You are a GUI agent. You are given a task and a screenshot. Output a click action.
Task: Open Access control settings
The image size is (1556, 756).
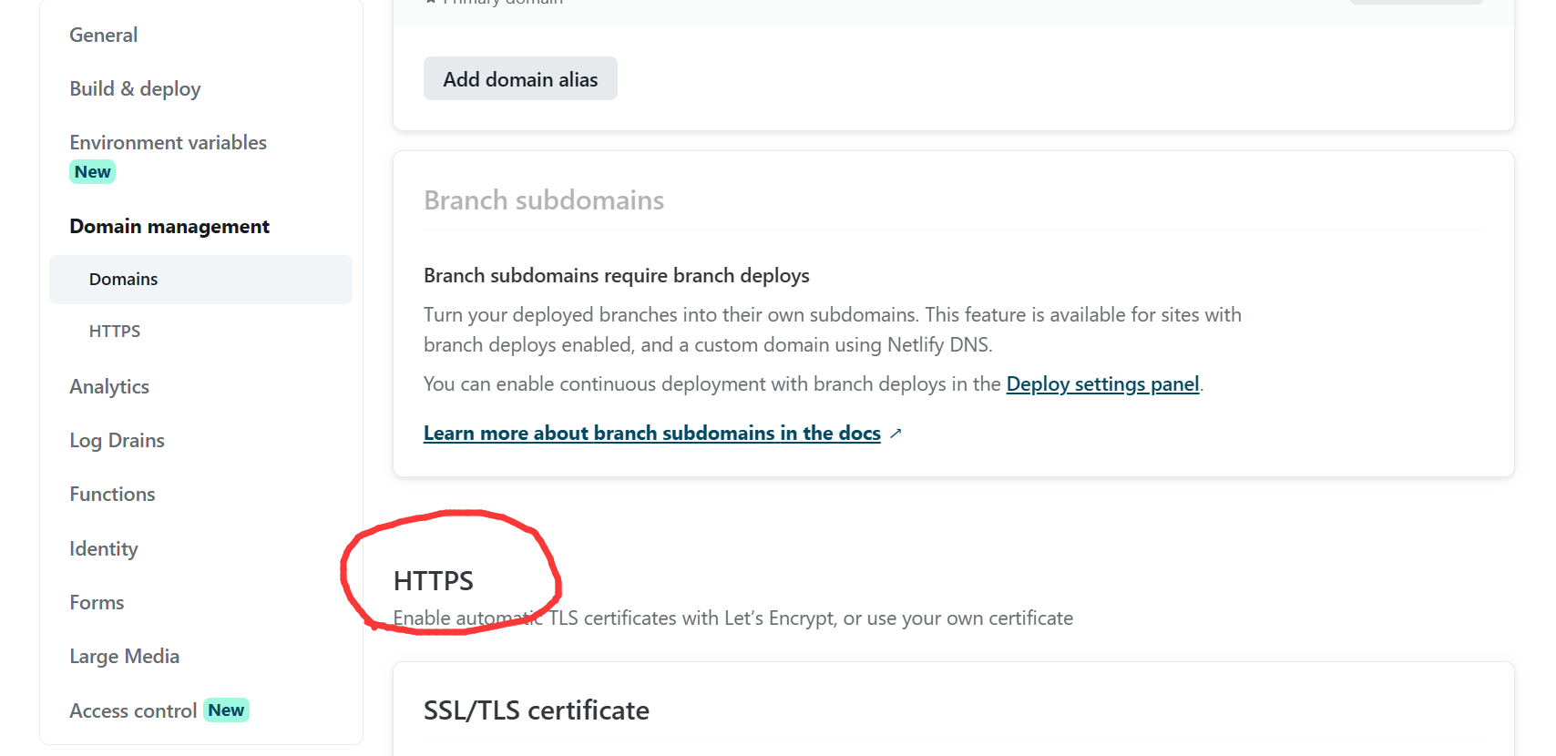pos(133,711)
